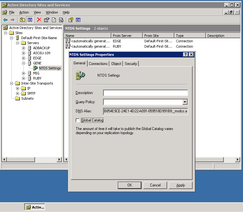This screenshot has height=212, width=243.
Task: Click the From Server column header
Action: (x=127, y=36)
